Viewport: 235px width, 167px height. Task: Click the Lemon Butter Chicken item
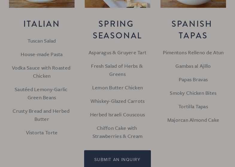pos(117,88)
